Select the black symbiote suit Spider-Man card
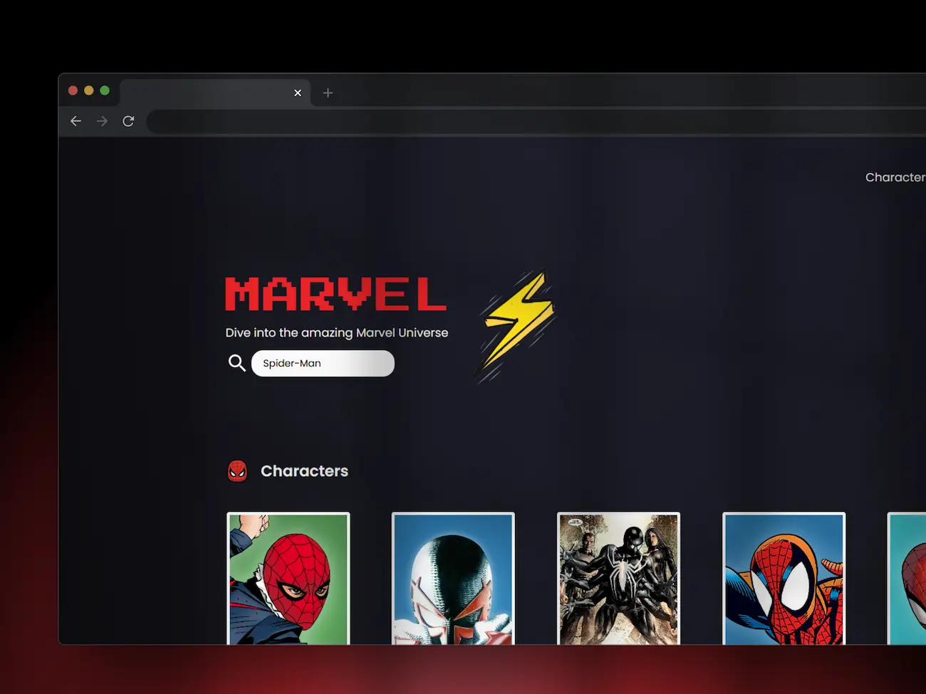The image size is (926, 694). (x=618, y=578)
